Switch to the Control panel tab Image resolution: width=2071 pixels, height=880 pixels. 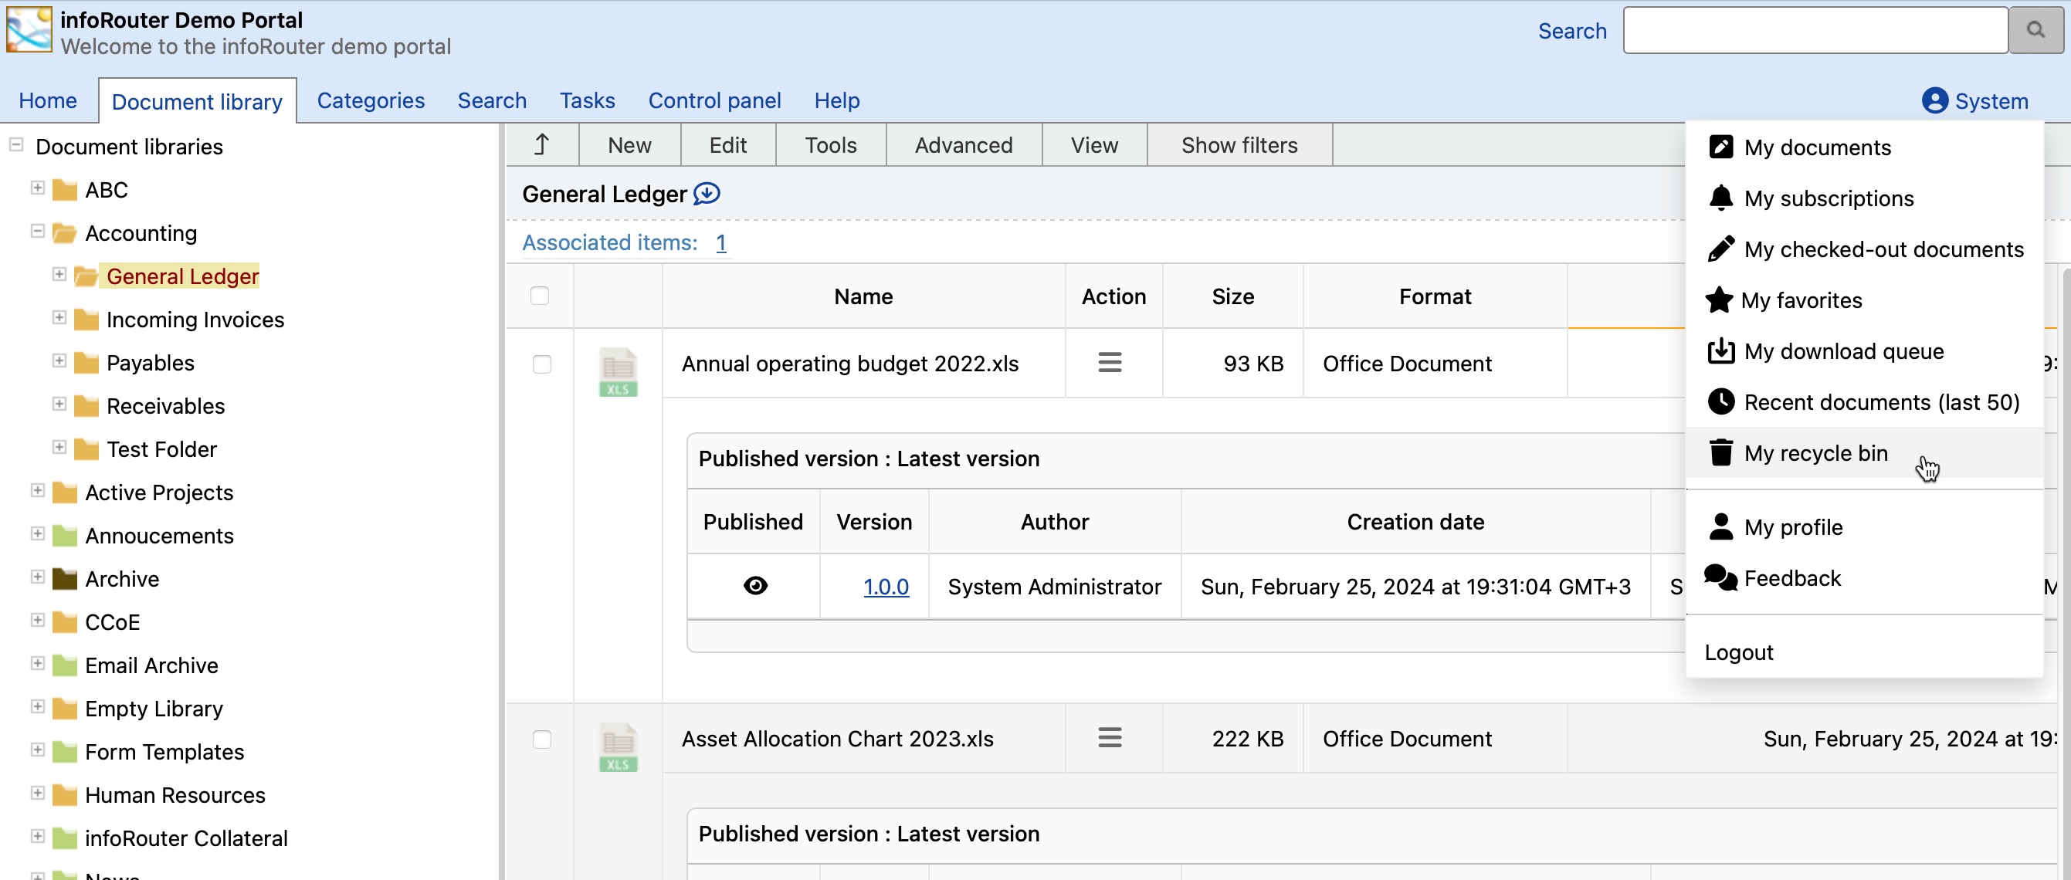714,100
